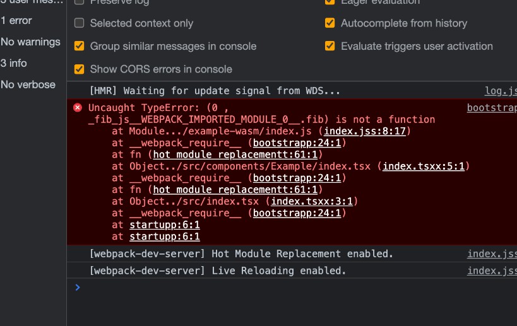Open index.js link for Hot Module Replacement message
The width and height of the screenshot is (517, 326).
pyautogui.click(x=492, y=253)
